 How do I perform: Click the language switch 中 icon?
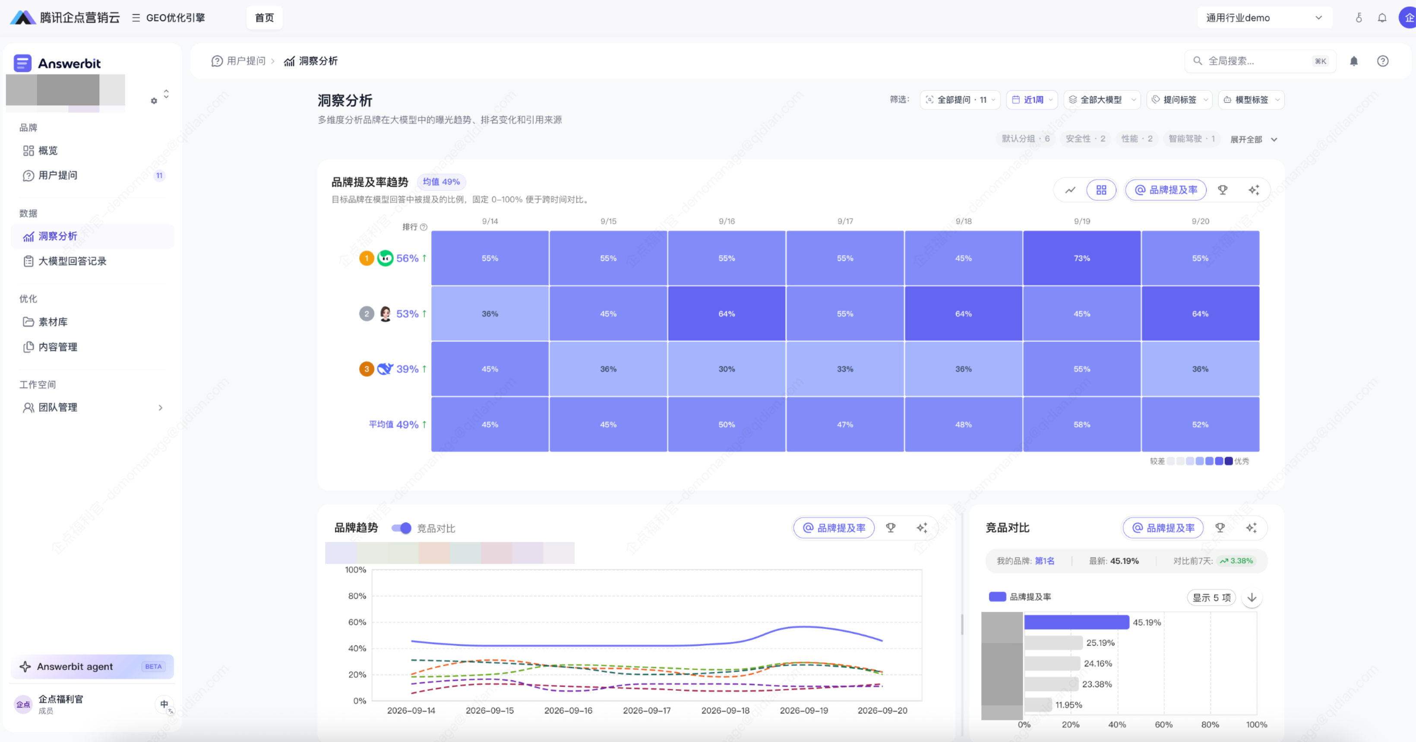[x=164, y=704]
